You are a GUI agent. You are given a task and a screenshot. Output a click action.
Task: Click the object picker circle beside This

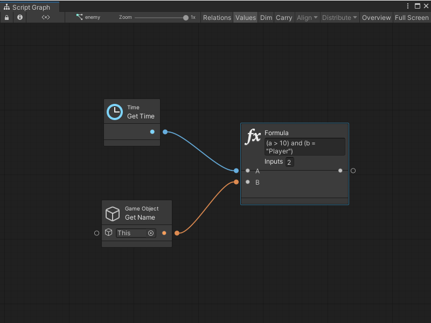[x=151, y=233]
